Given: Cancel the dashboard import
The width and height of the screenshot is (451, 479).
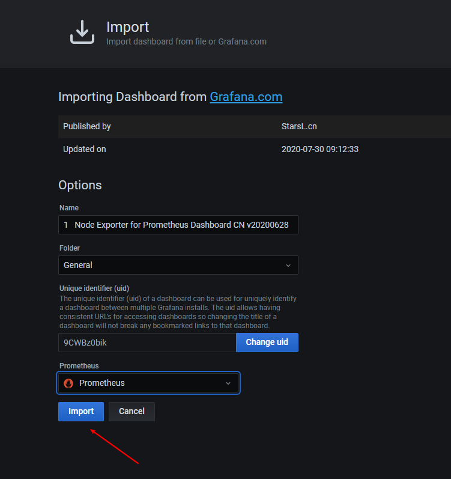Looking at the screenshot, I should (132, 412).
